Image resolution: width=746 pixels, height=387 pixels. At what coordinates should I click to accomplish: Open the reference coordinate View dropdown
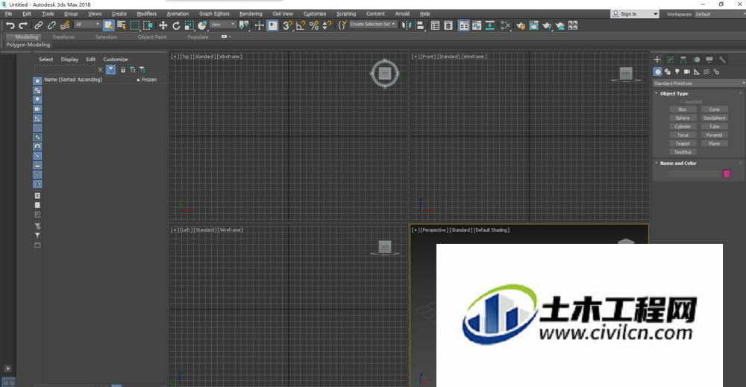click(222, 25)
